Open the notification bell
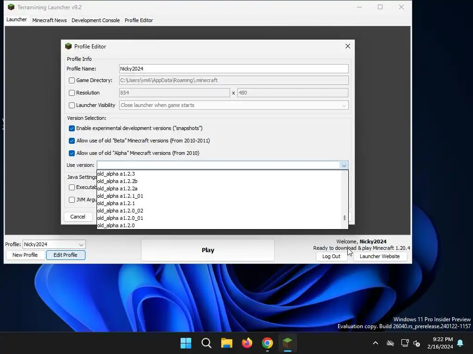 pyautogui.click(x=461, y=343)
